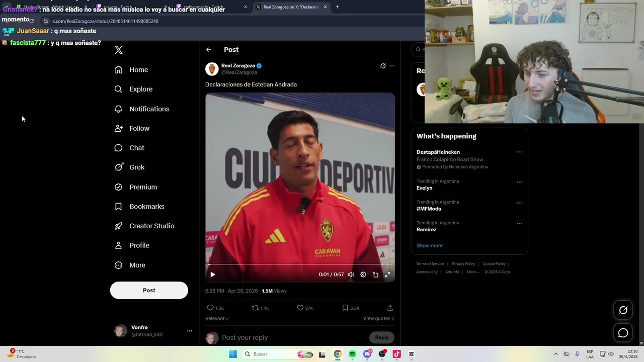Click the Reply button

[382, 337]
